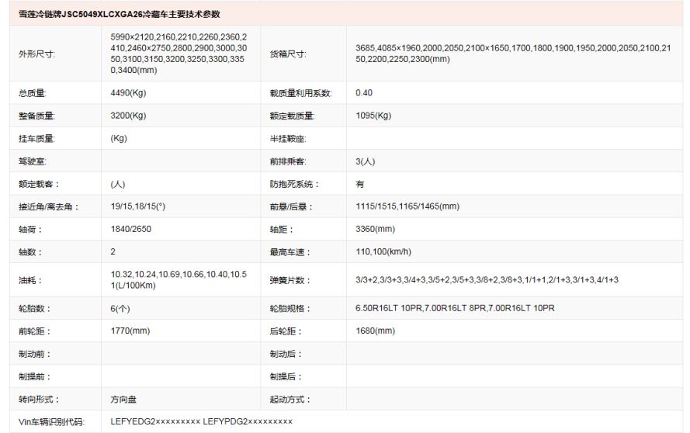Select the 19/15,18/15(°) angle value
The height and width of the screenshot is (433, 690).
138,207
